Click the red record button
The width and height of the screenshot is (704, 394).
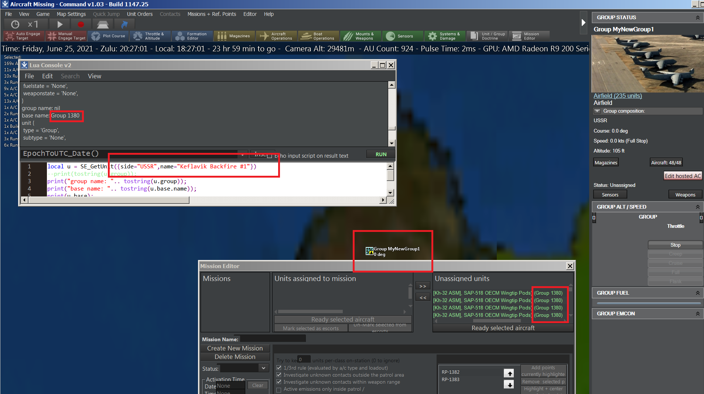(x=81, y=24)
